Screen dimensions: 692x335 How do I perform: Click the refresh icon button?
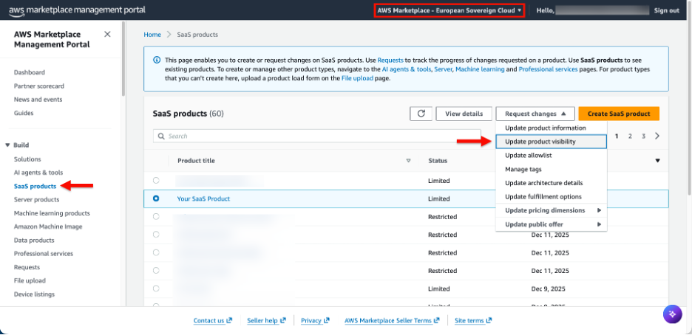(x=421, y=114)
